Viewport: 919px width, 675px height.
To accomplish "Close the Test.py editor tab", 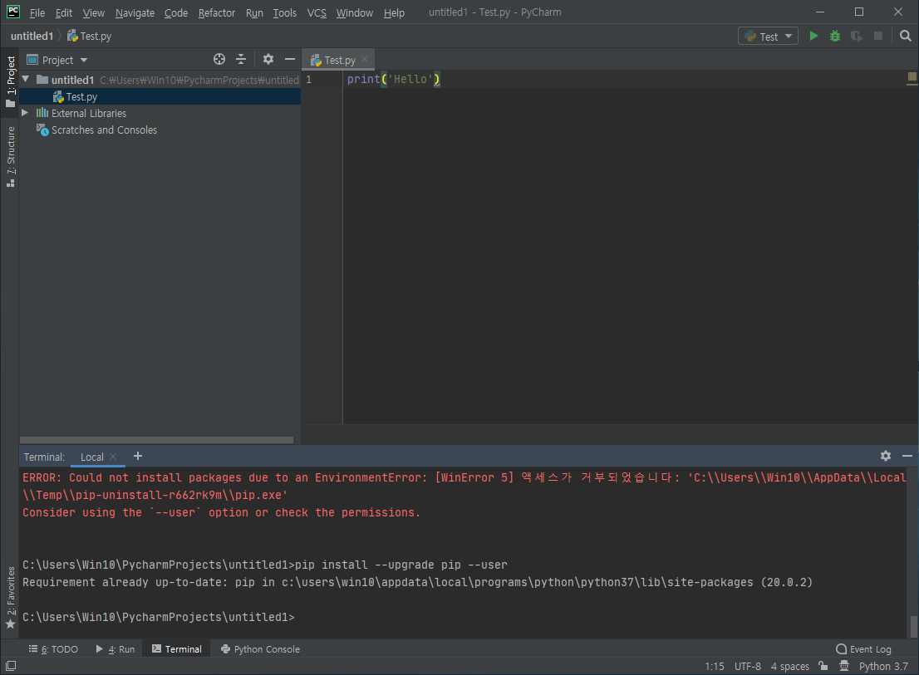I will 365,59.
